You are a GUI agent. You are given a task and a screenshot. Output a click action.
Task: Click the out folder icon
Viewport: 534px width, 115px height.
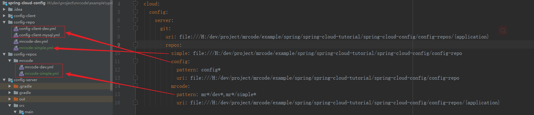[16, 99]
